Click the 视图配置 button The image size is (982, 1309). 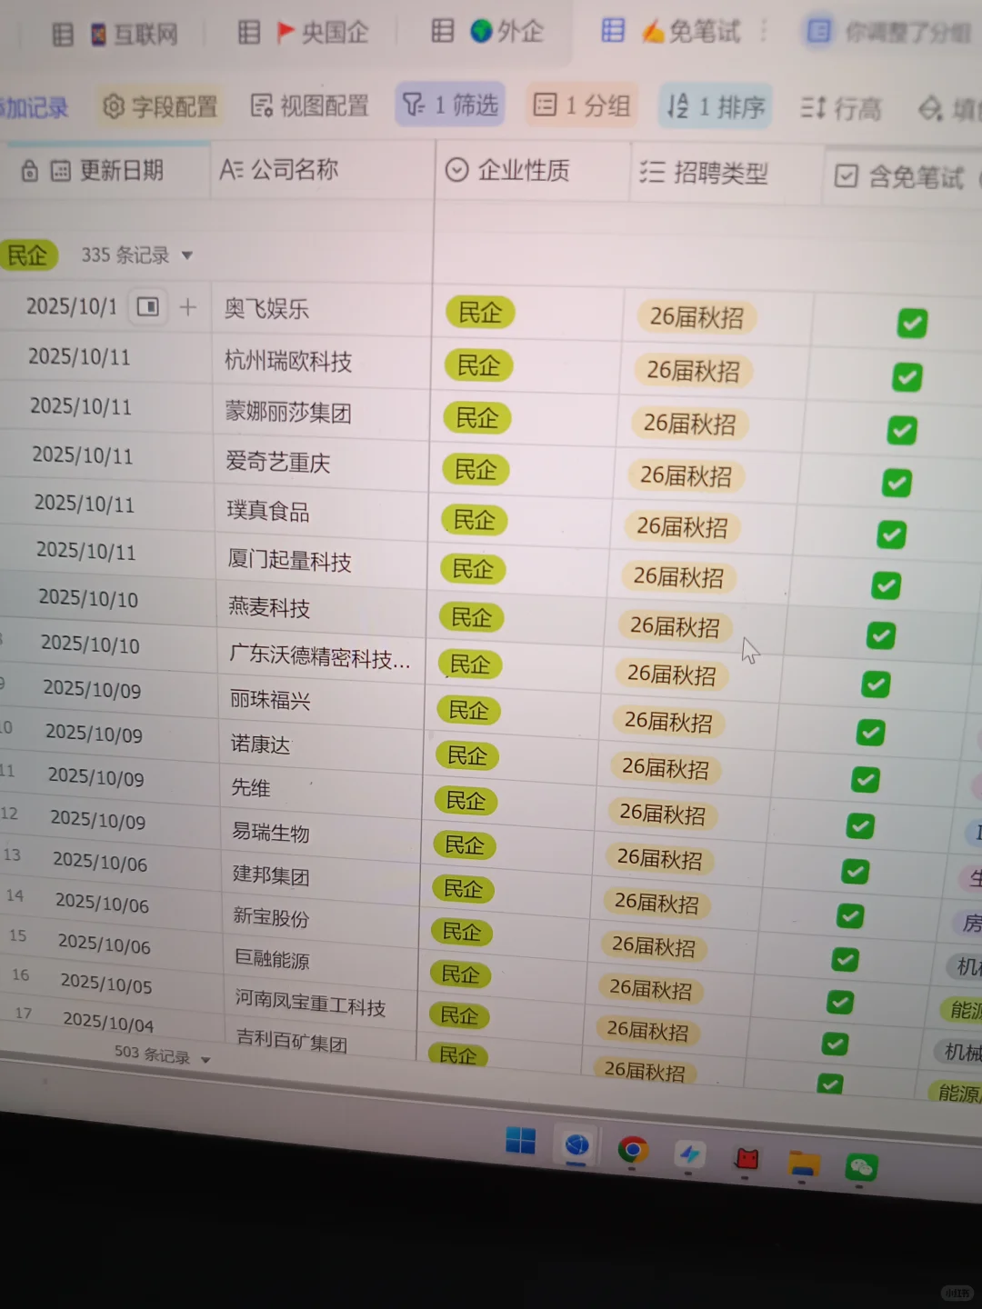(309, 105)
